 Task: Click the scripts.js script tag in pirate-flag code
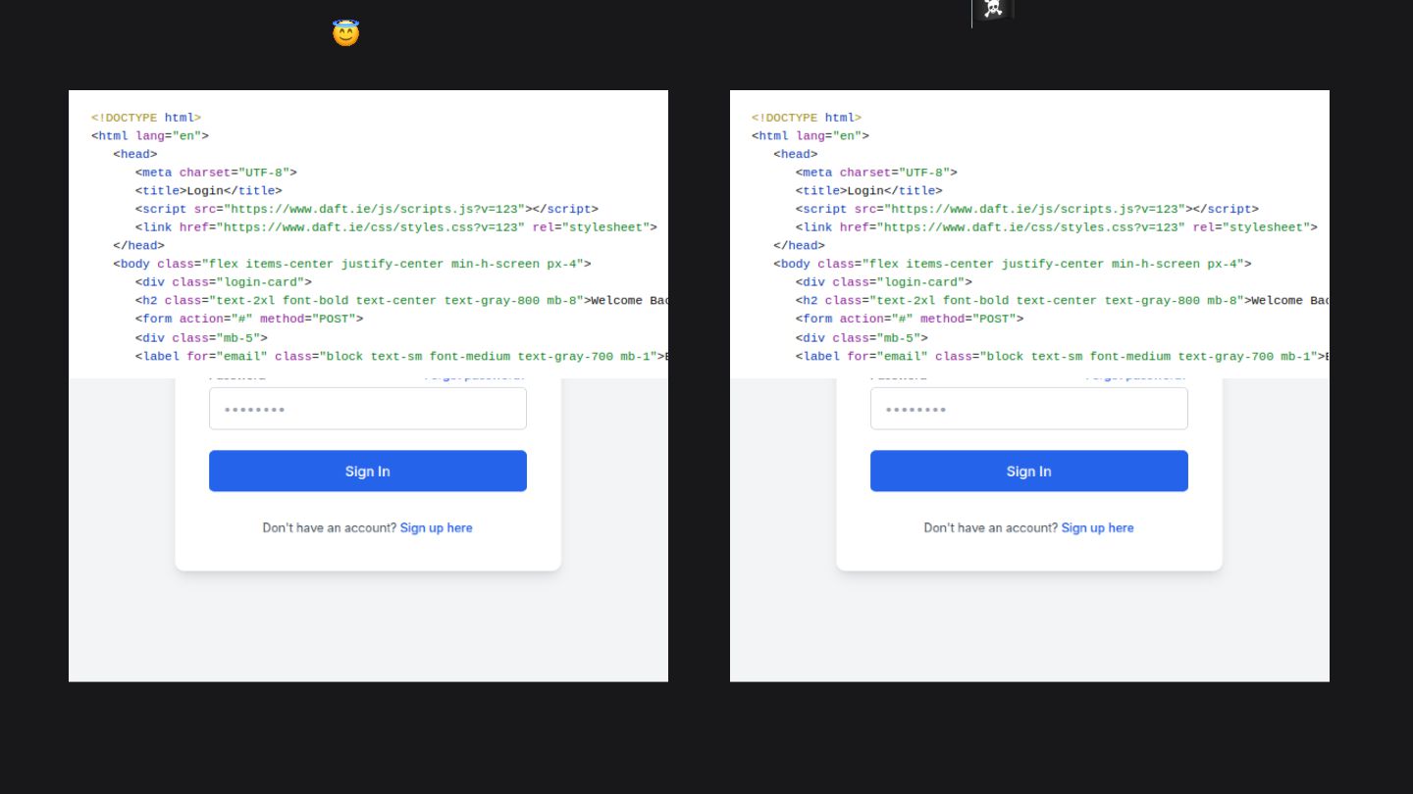tap(1027, 209)
